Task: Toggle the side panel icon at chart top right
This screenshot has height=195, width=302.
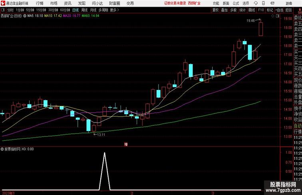Action: (277, 16)
